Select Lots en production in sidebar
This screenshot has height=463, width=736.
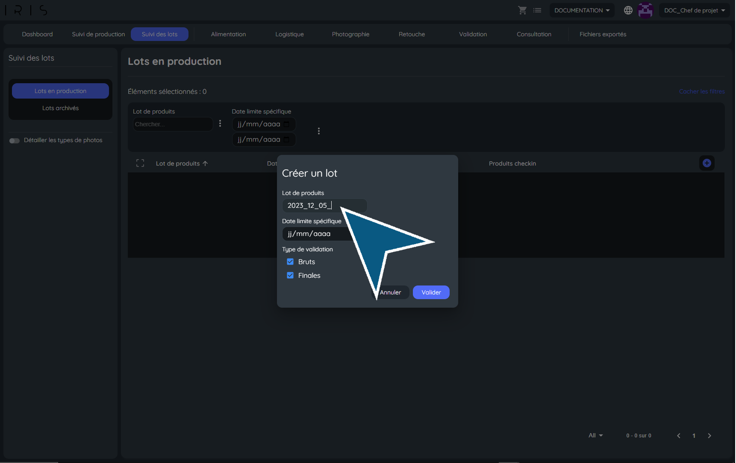pos(60,91)
